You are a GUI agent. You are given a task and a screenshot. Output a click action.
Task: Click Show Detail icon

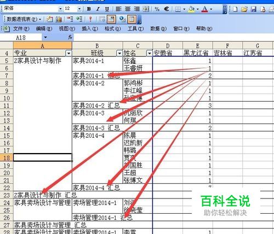pos(79,19)
